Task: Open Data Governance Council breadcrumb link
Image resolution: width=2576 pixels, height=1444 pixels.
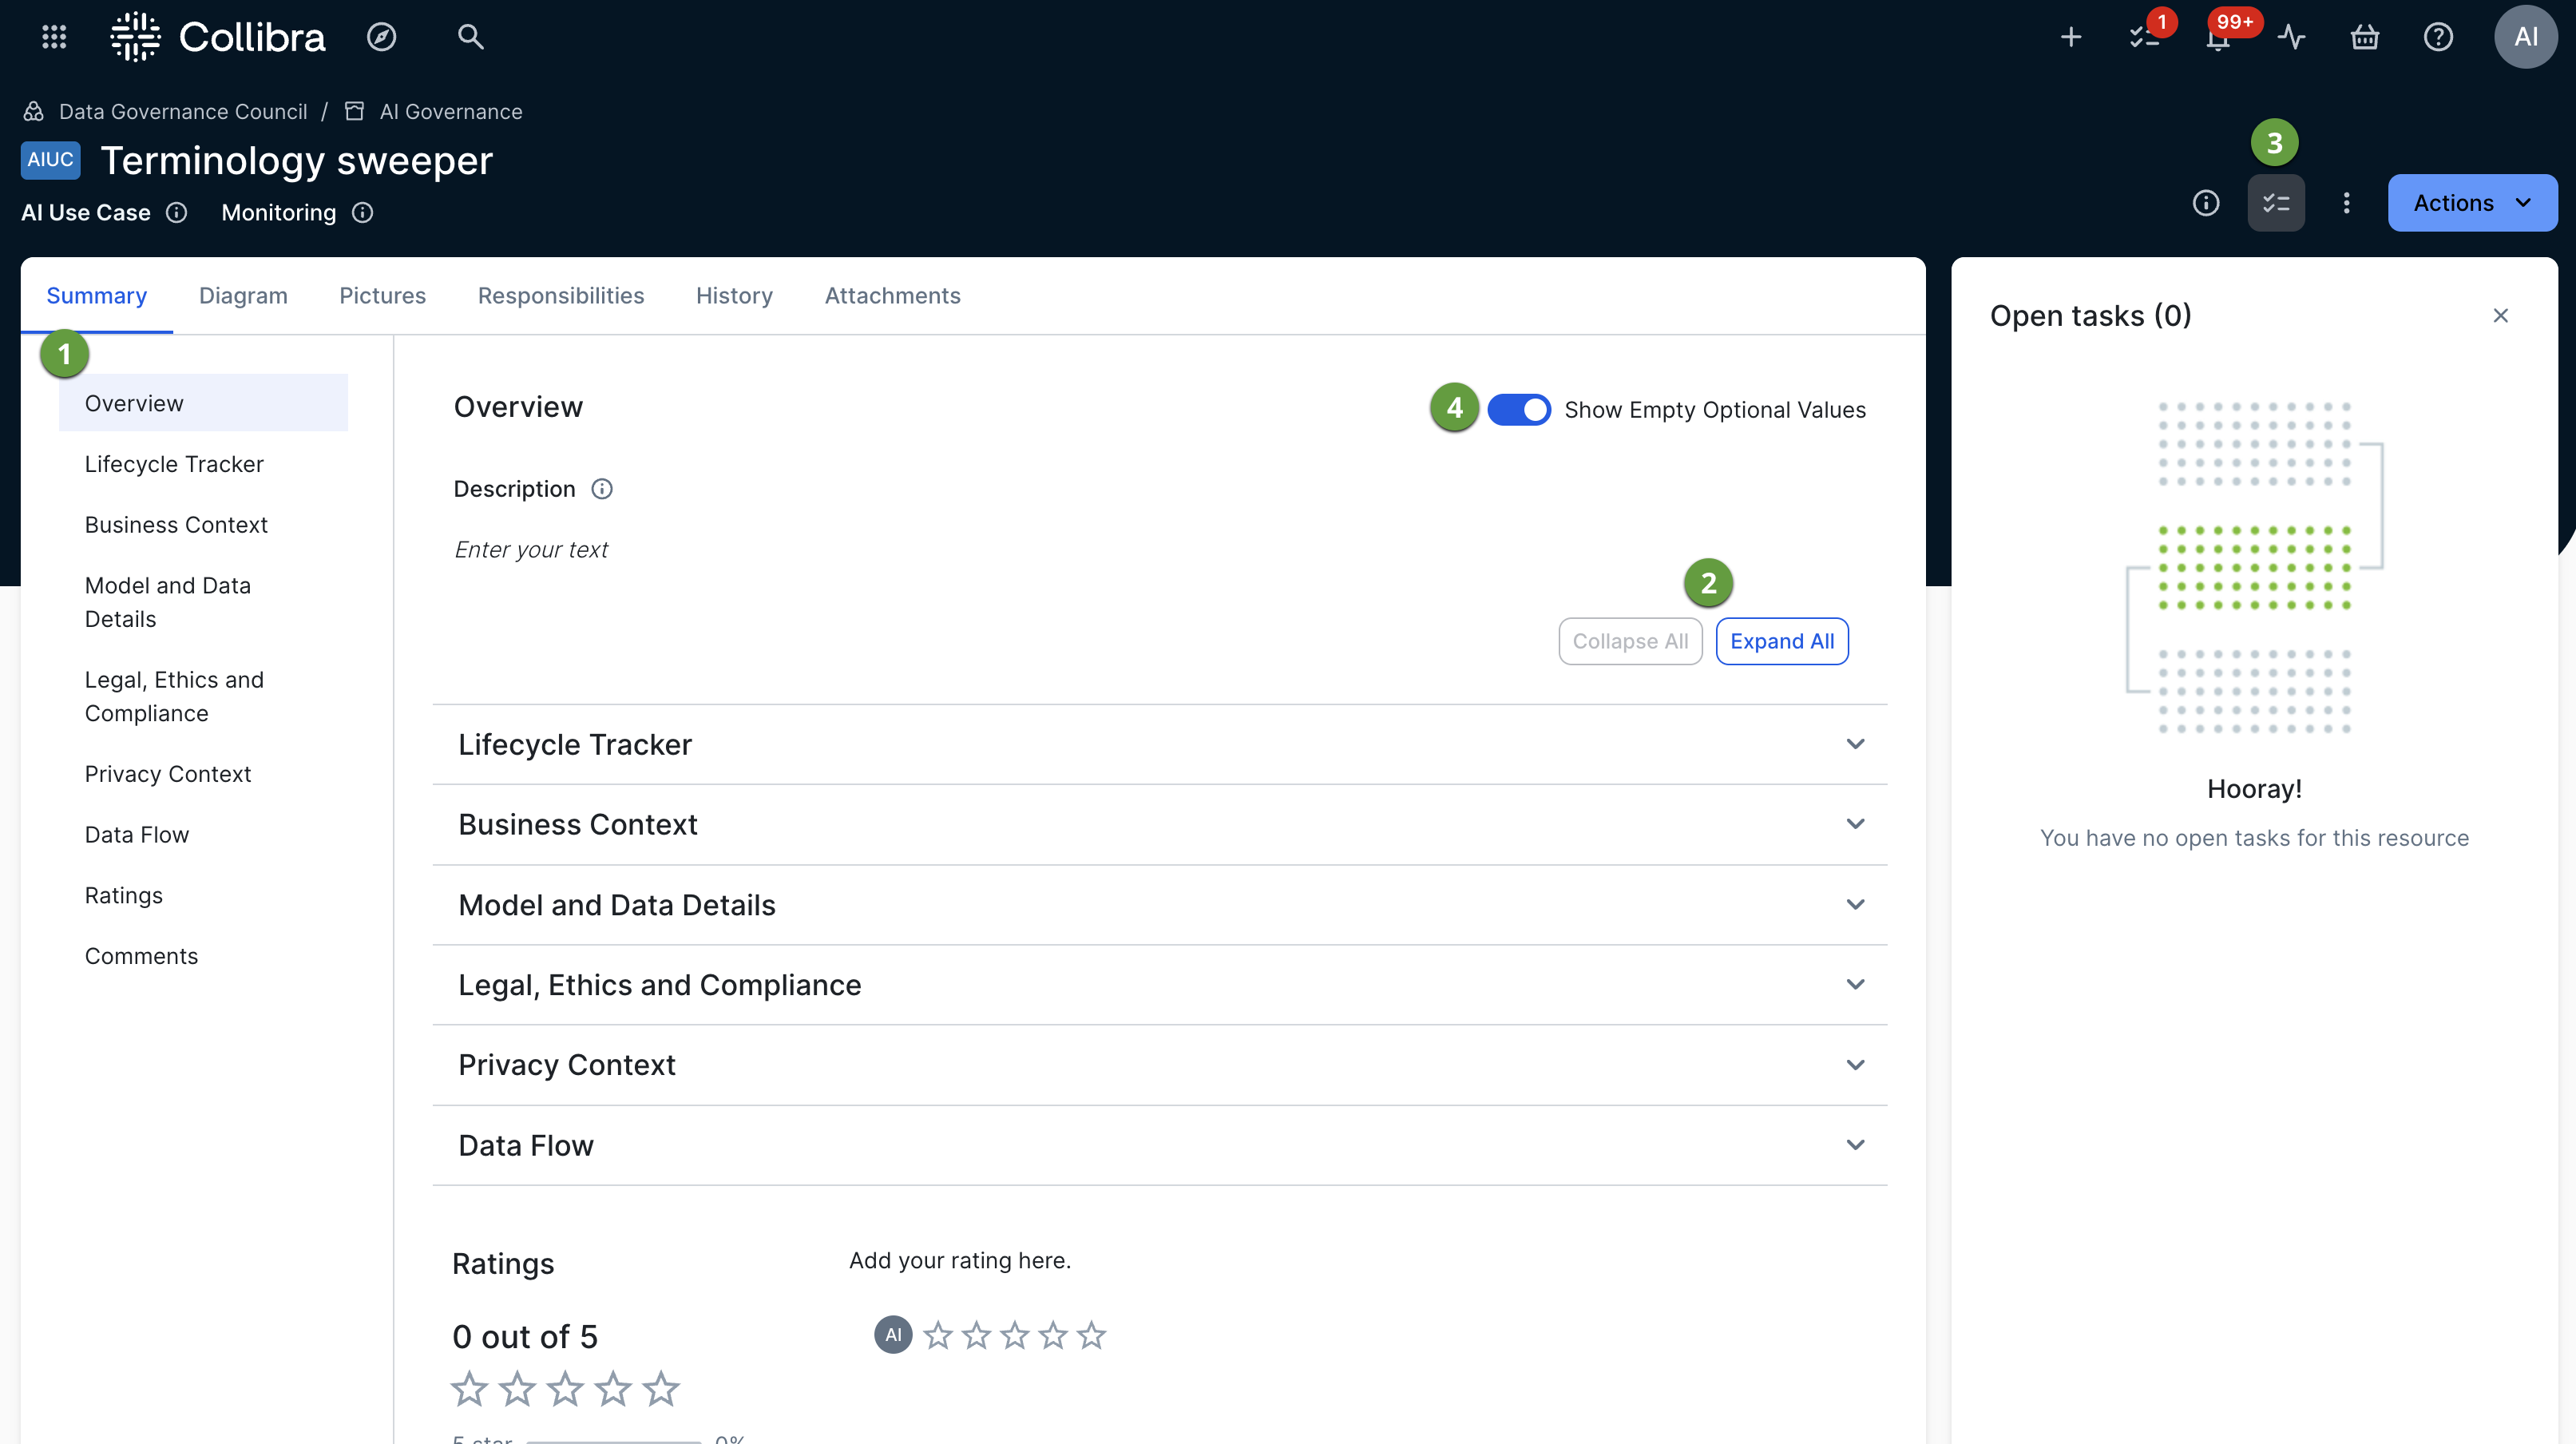Action: pyautogui.click(x=183, y=112)
